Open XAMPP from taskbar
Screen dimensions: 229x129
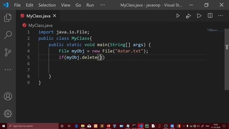96,126
